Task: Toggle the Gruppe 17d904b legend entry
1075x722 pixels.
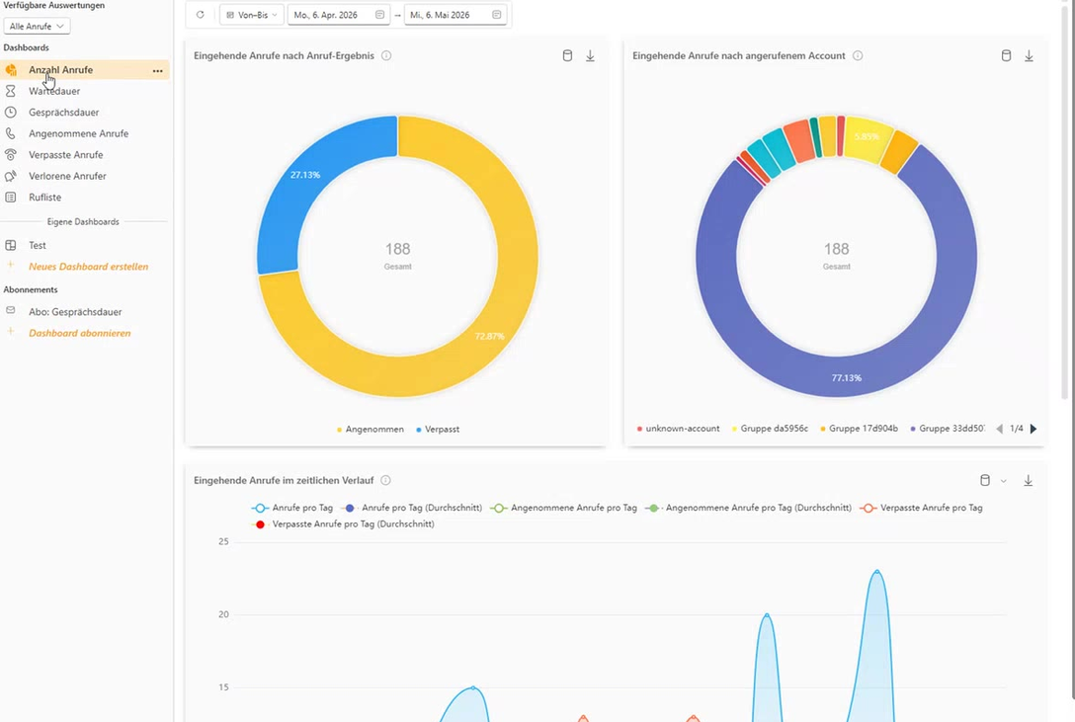Action: [x=859, y=429]
